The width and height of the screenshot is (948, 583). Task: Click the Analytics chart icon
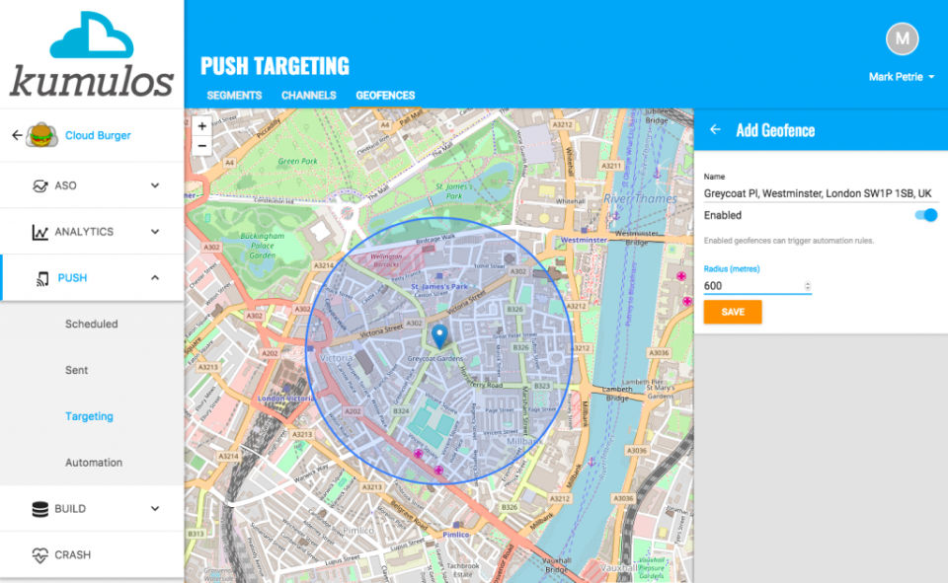(x=39, y=232)
